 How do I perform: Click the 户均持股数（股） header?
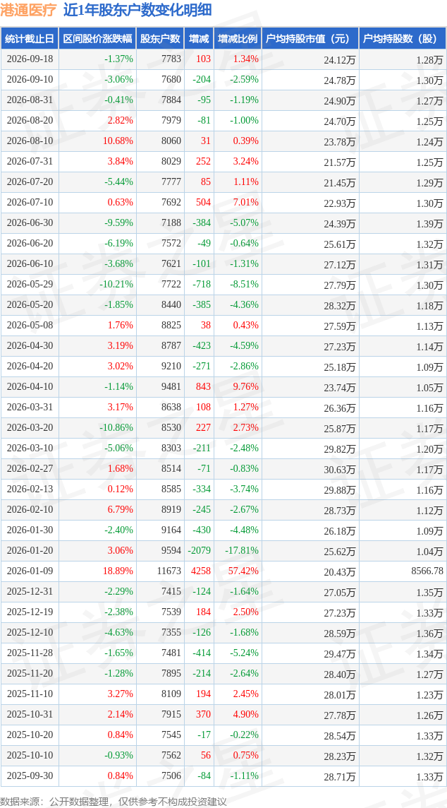(403, 39)
